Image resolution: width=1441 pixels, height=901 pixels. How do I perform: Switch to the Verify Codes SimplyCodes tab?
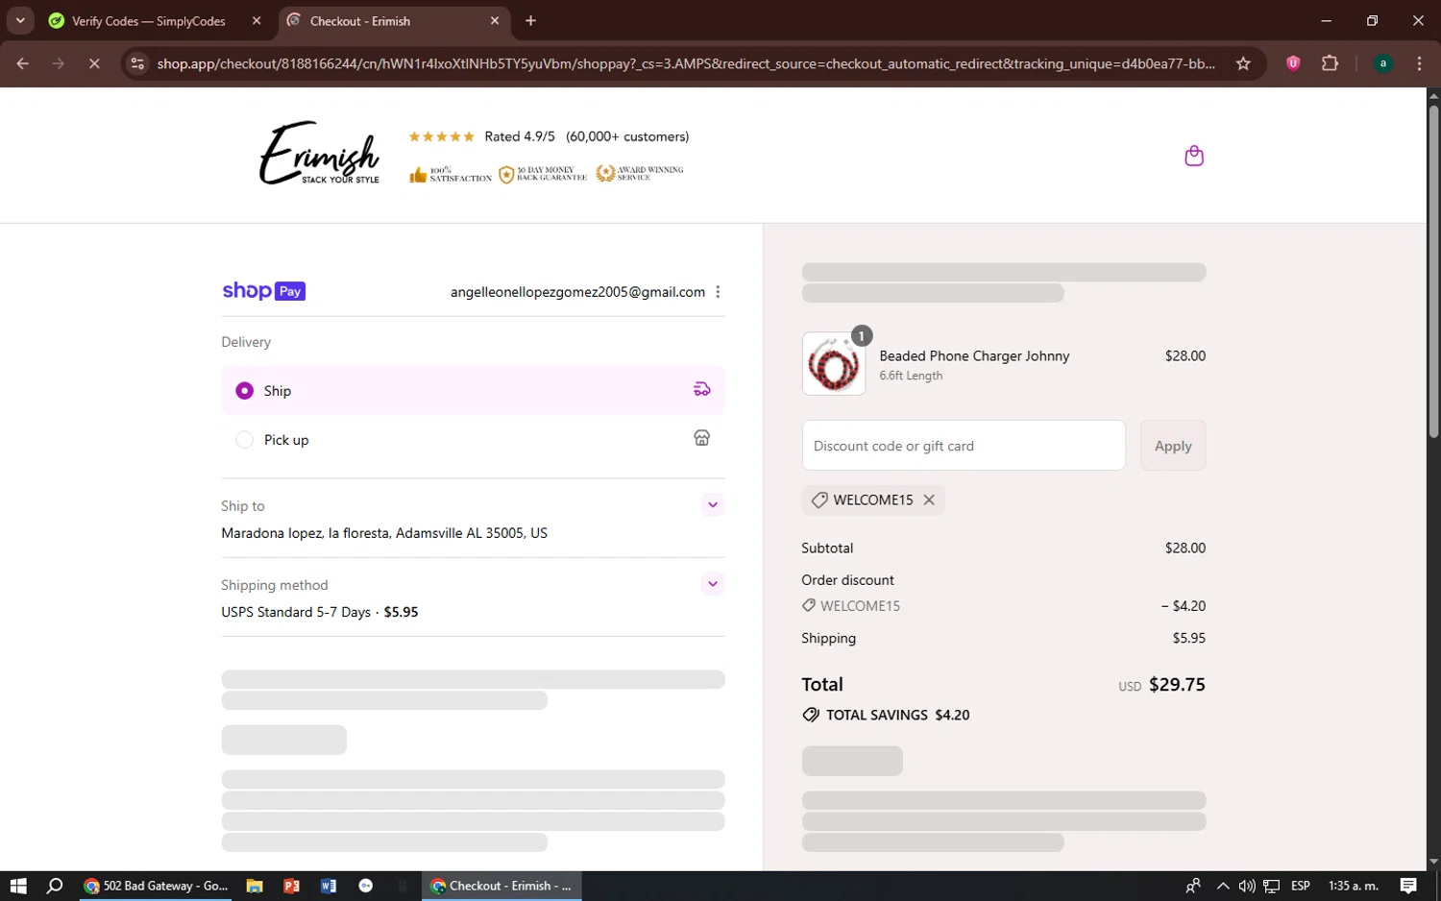point(149,21)
